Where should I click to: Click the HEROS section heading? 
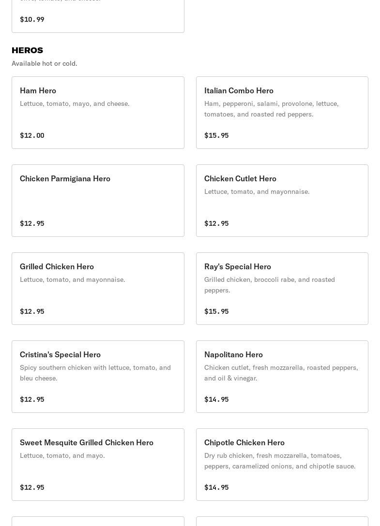coord(27,50)
